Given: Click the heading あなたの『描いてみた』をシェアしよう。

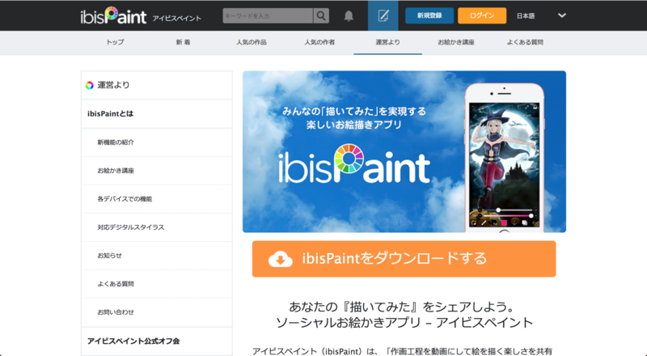Looking at the screenshot, I should (402, 307).
